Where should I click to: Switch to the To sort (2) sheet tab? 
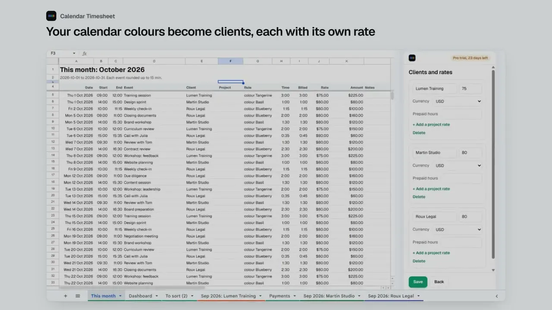(176, 296)
